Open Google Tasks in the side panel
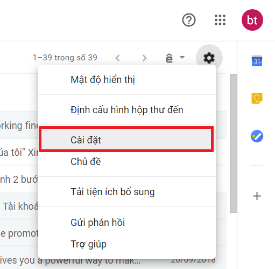Image resolution: width=275 pixels, height=269 pixels. click(257, 136)
